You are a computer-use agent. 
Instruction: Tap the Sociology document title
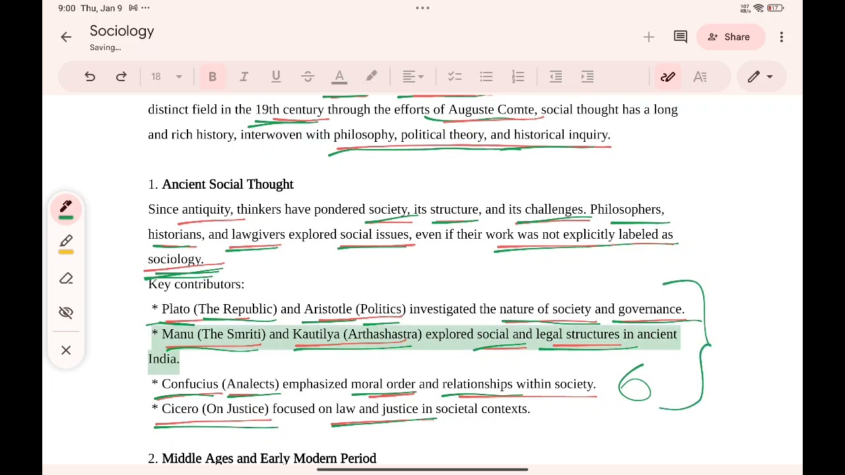pyautogui.click(x=121, y=31)
